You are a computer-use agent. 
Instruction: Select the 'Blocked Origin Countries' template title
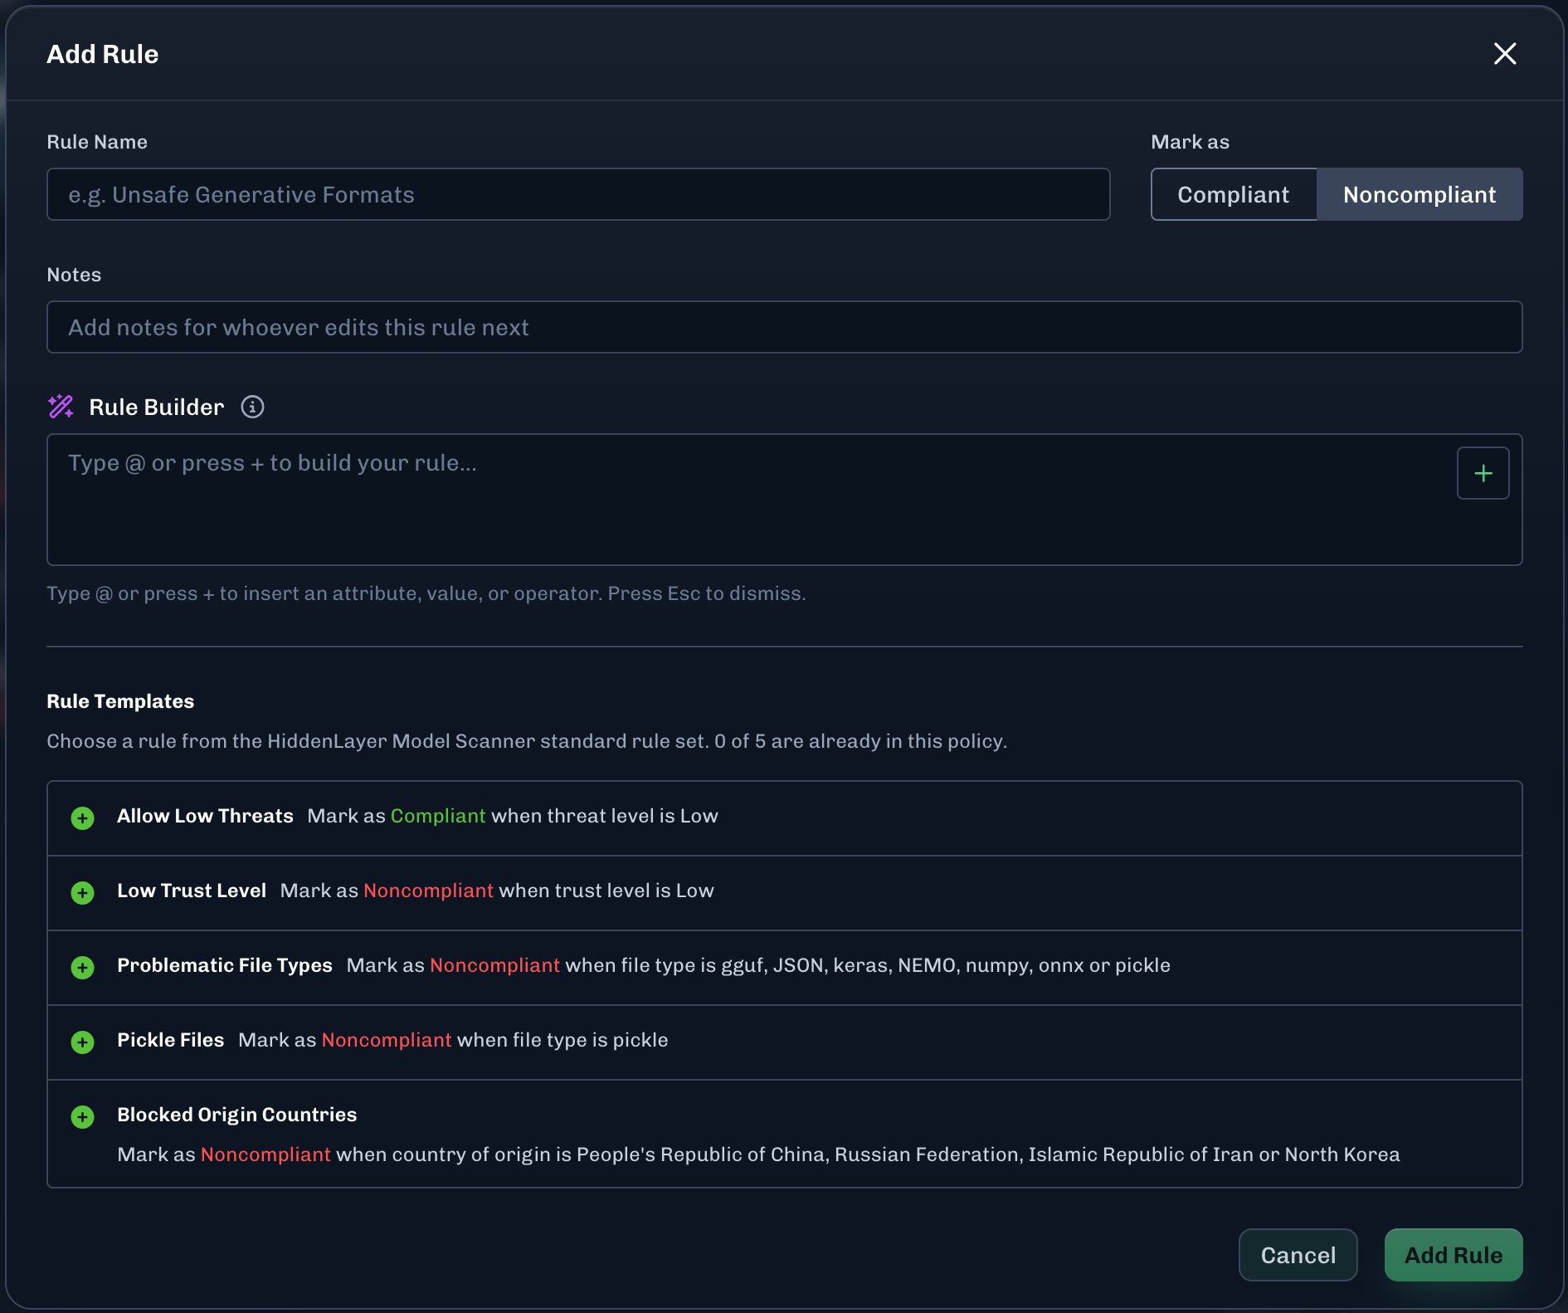point(237,1115)
